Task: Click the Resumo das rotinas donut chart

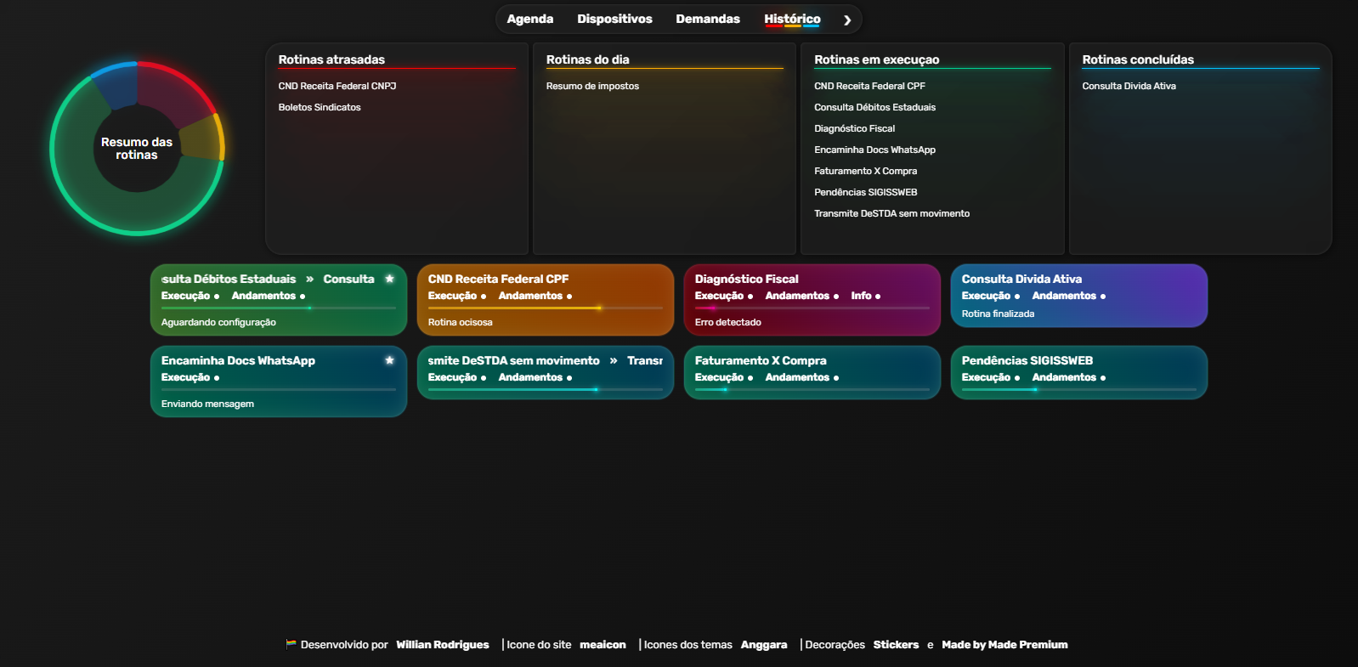Action: [137, 149]
